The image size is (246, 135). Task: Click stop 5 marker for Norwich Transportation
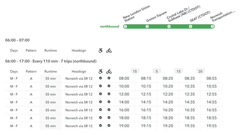pyautogui.click(x=212, y=26)
